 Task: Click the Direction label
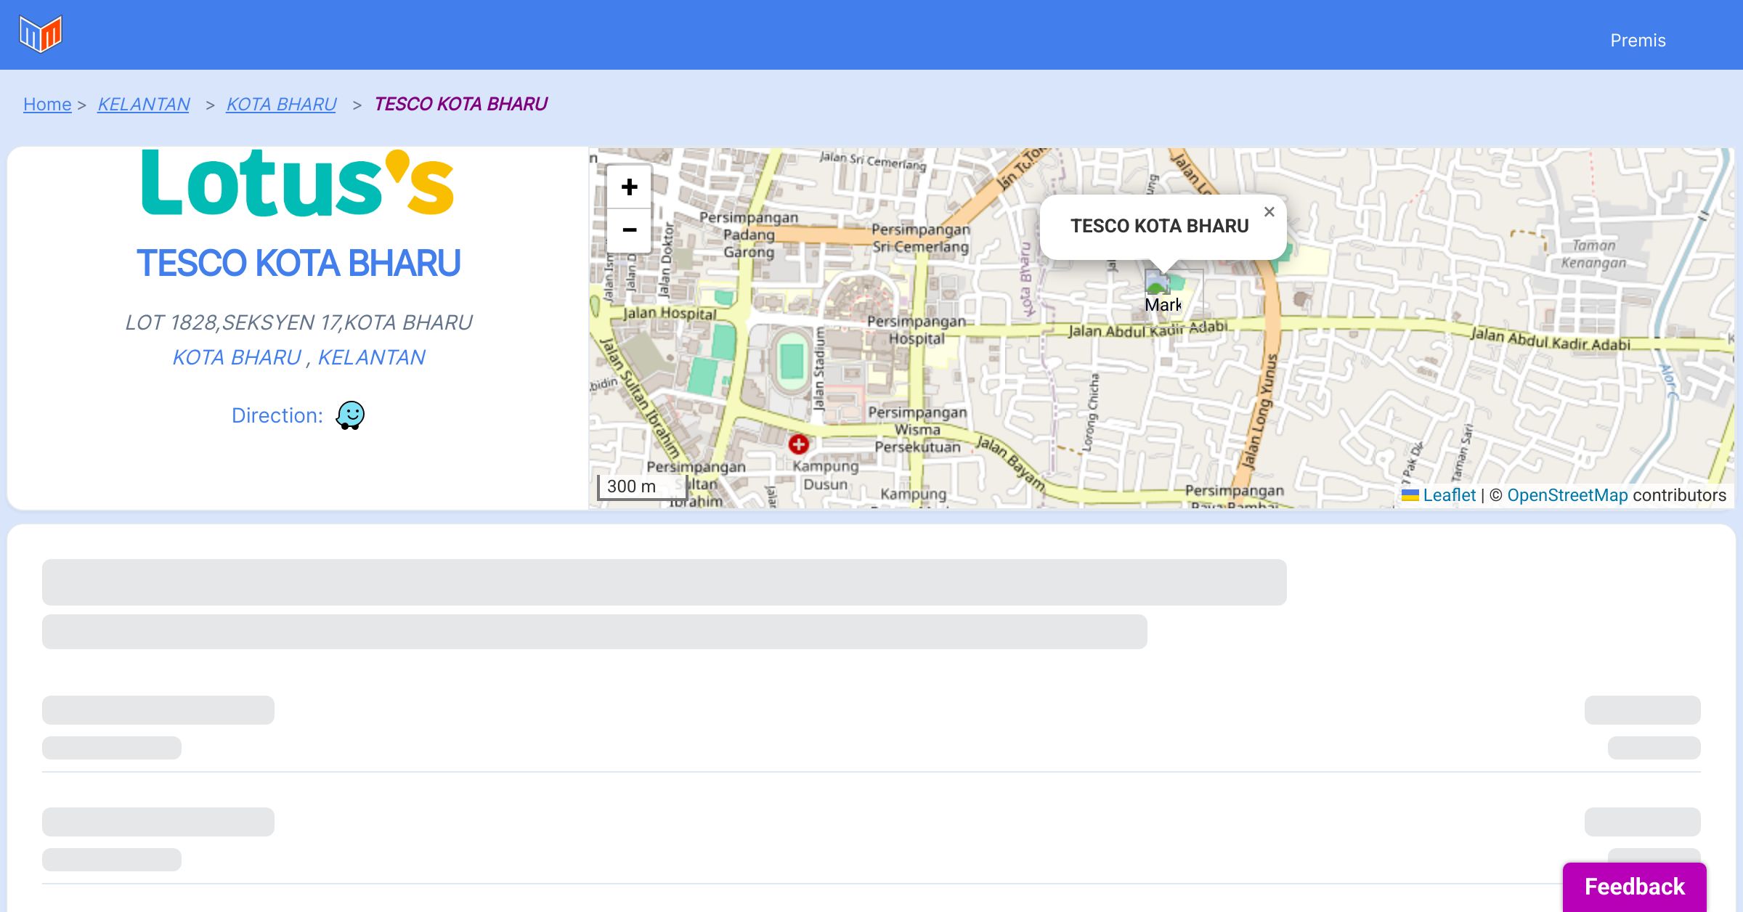tap(277, 415)
